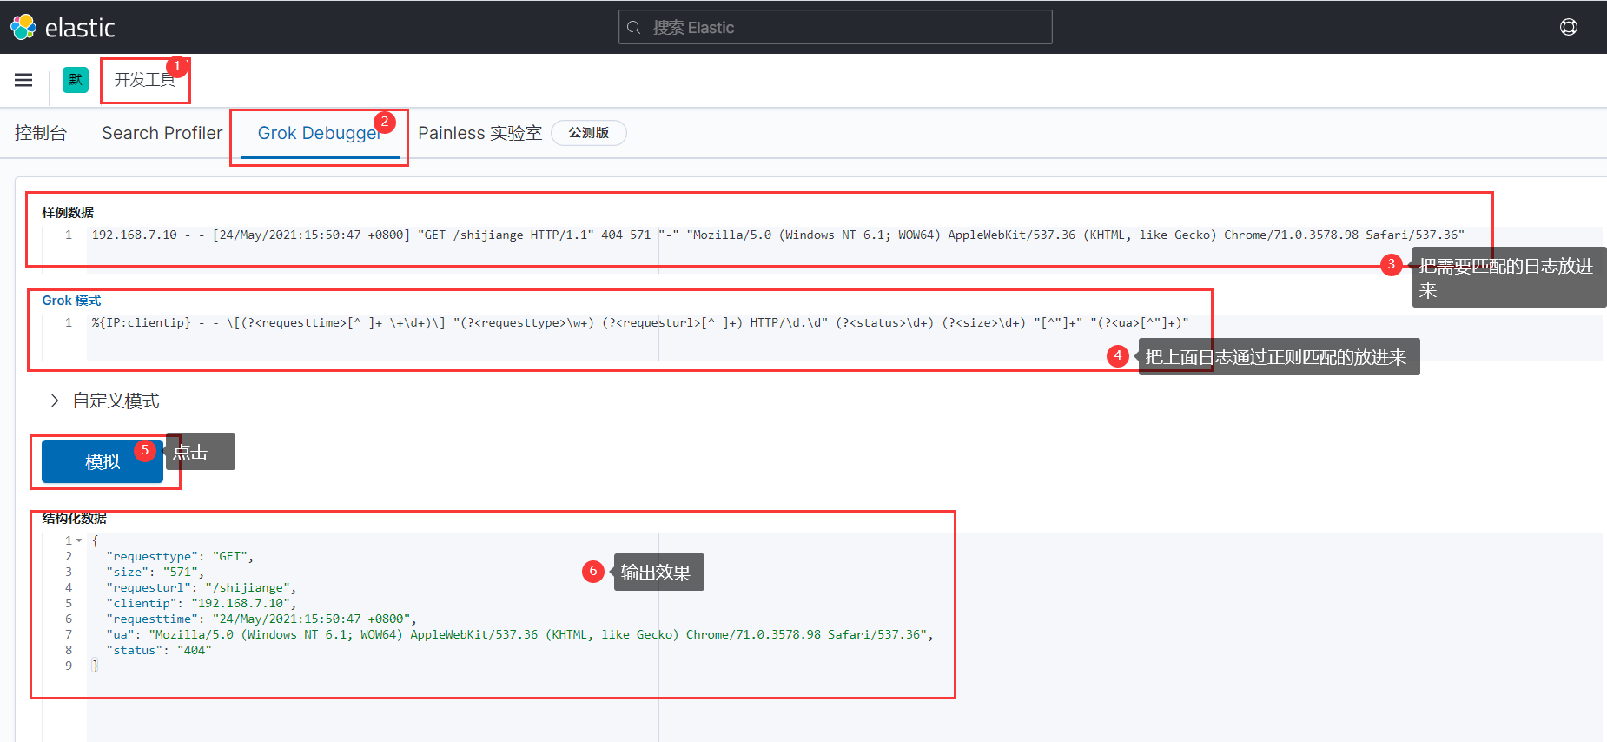Click the Grok 模式 label
Screen dimensions: 1607x742
tap(72, 300)
